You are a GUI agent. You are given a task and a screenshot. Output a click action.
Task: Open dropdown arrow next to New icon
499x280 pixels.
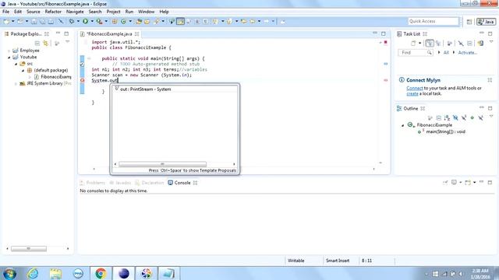click(12, 21)
